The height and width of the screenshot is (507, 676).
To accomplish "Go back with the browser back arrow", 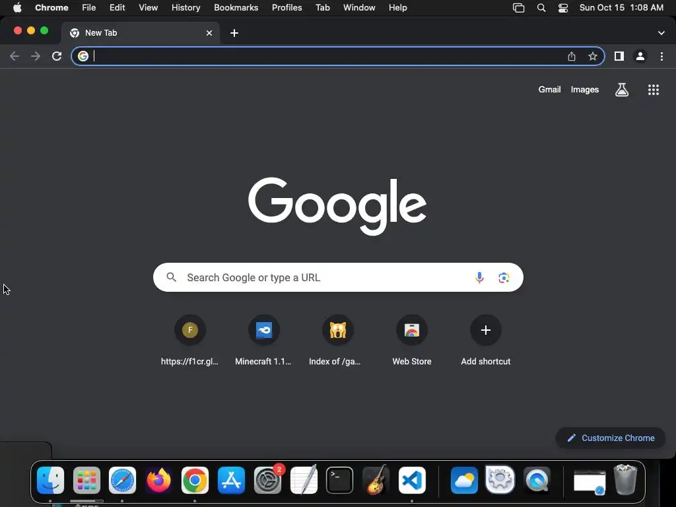I will click(15, 56).
